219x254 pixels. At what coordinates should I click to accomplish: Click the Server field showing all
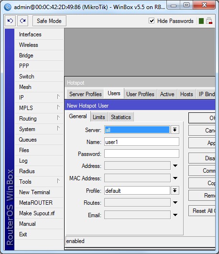(137, 130)
